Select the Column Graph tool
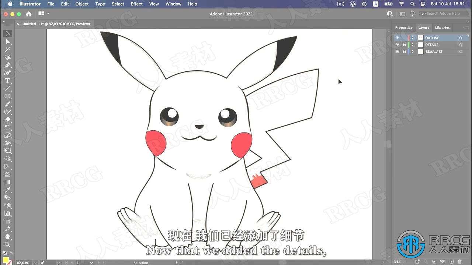 click(x=7, y=213)
